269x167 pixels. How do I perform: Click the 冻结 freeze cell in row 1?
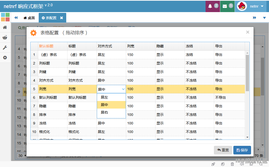(x=199, y=55)
